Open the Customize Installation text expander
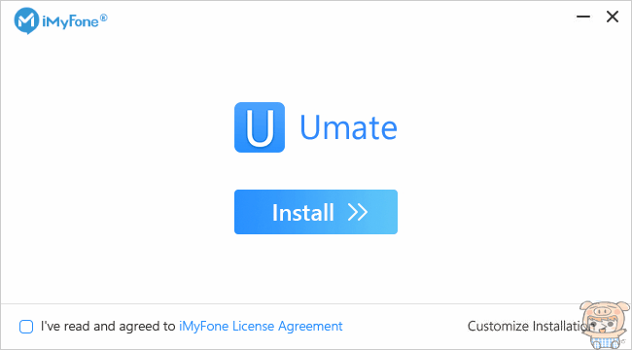This screenshot has width=632, height=350. pyautogui.click(x=527, y=326)
